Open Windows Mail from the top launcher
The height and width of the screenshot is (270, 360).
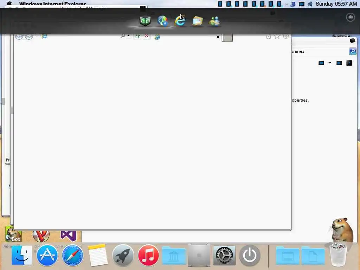(198, 21)
